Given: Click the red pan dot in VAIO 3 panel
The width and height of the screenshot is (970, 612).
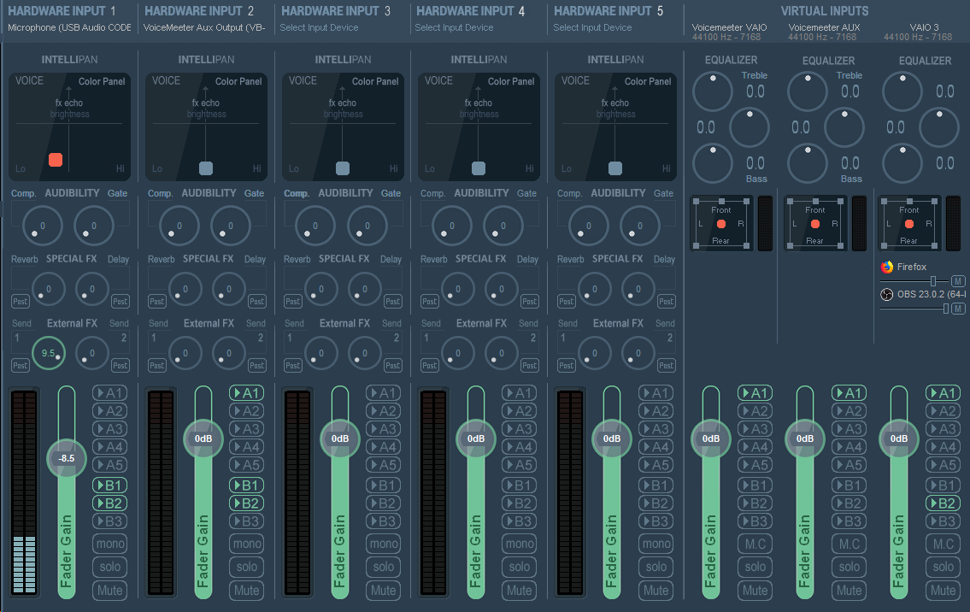Looking at the screenshot, I should (x=908, y=224).
